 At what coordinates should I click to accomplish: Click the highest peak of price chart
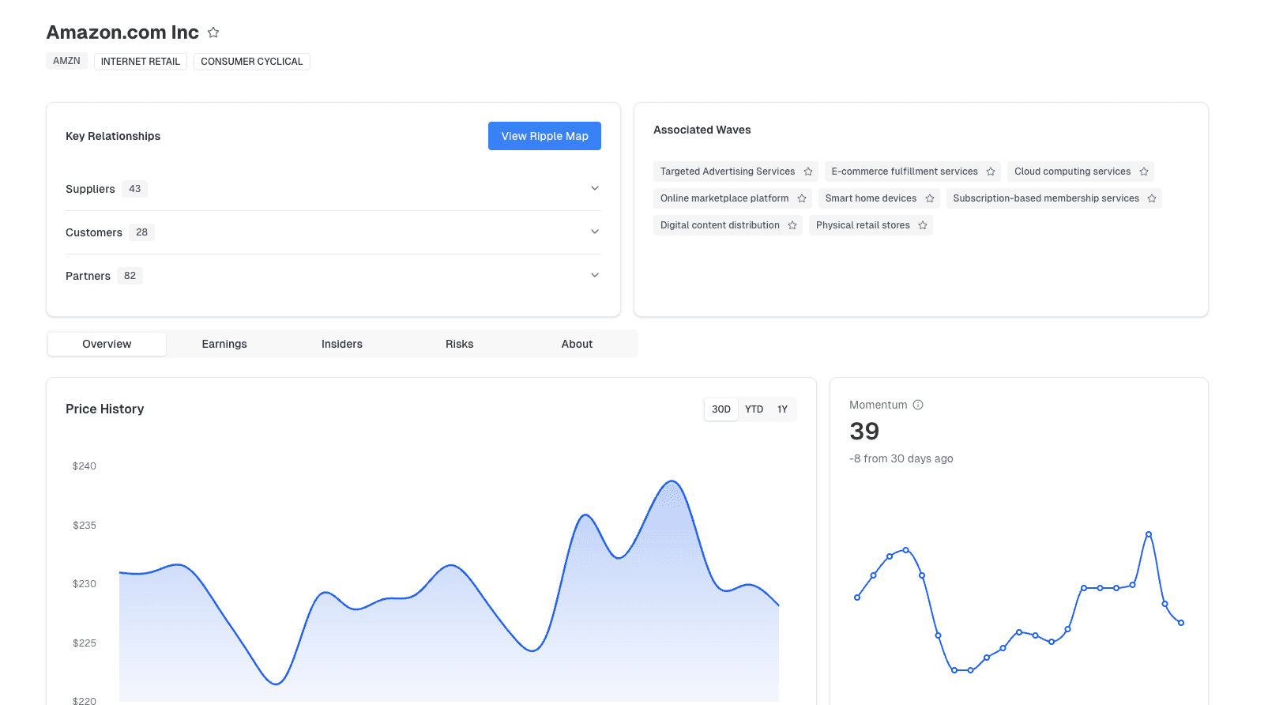coord(672,481)
